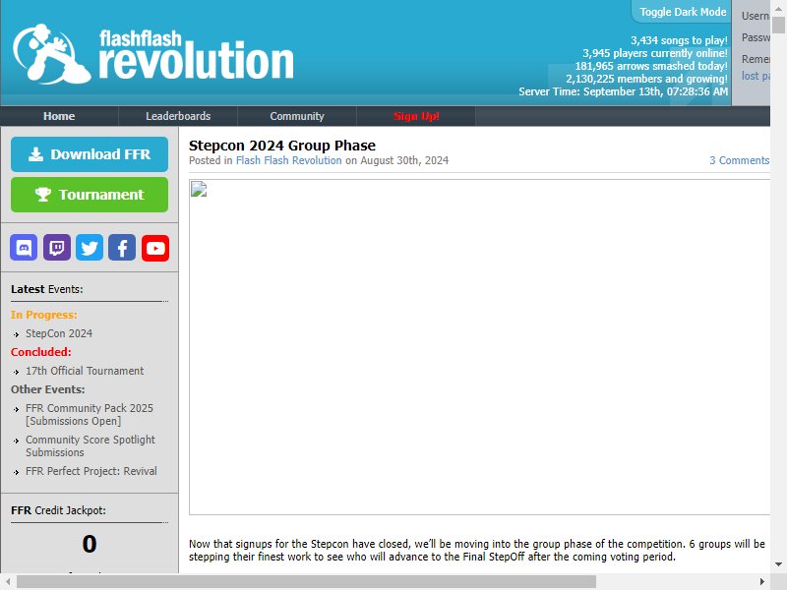Click the '2,130,225 members and growing!' text
The height and width of the screenshot is (590, 787).
[646, 79]
